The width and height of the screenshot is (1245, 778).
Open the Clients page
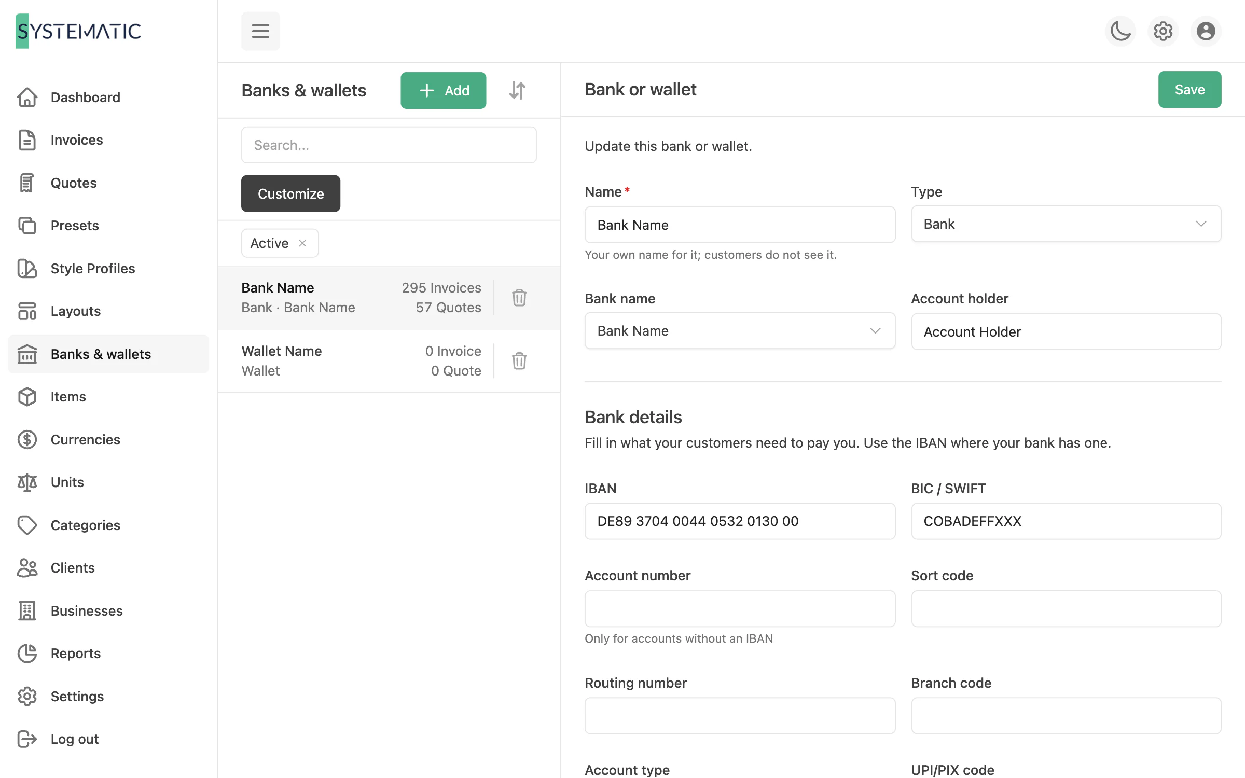tap(108, 568)
